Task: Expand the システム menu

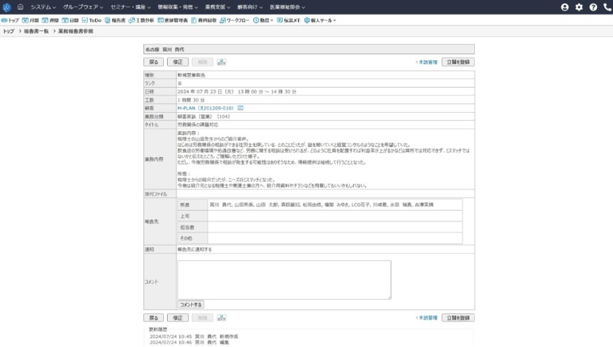Action: [x=43, y=7]
